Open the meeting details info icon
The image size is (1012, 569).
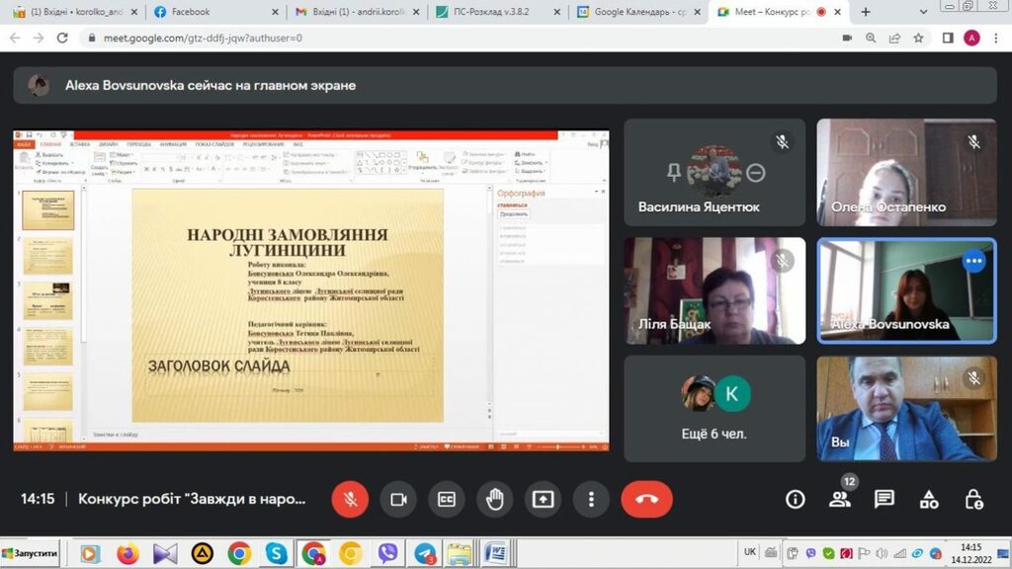coord(795,499)
